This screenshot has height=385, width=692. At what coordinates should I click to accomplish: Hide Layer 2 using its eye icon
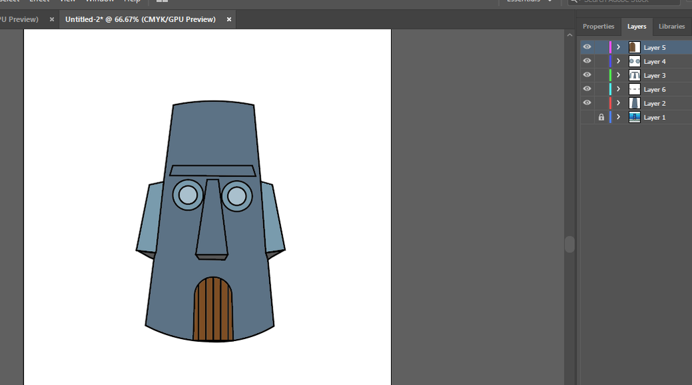pyautogui.click(x=587, y=103)
